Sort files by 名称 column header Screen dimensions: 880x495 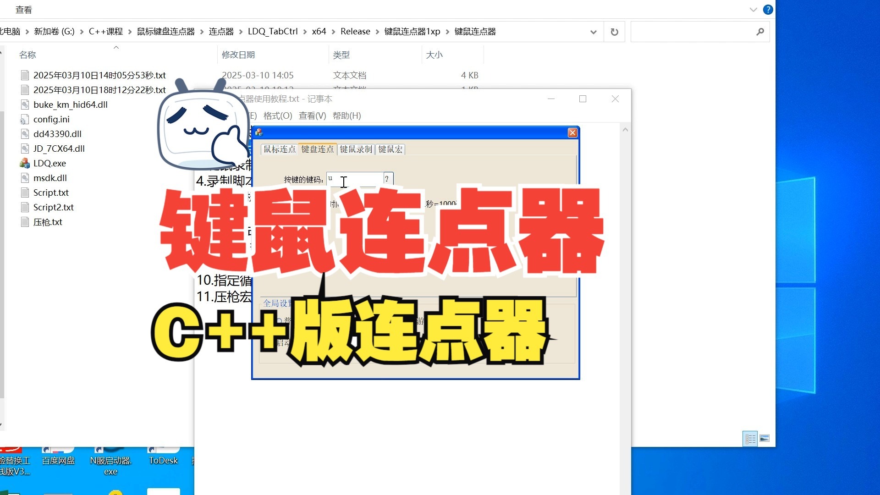(x=27, y=55)
